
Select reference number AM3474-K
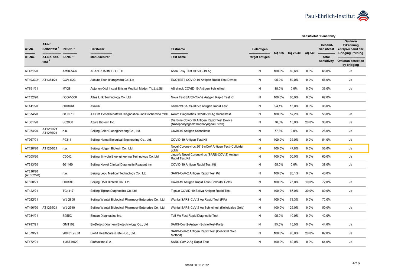(x=70, y=71)
